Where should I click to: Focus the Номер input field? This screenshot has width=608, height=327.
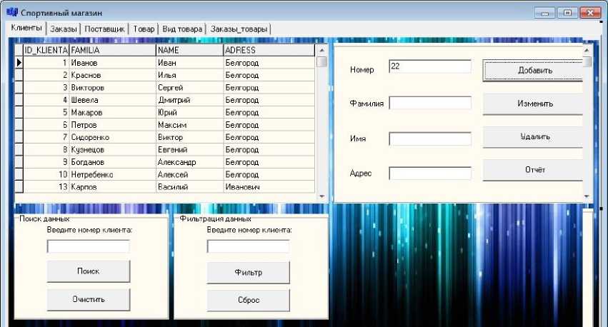[430, 66]
